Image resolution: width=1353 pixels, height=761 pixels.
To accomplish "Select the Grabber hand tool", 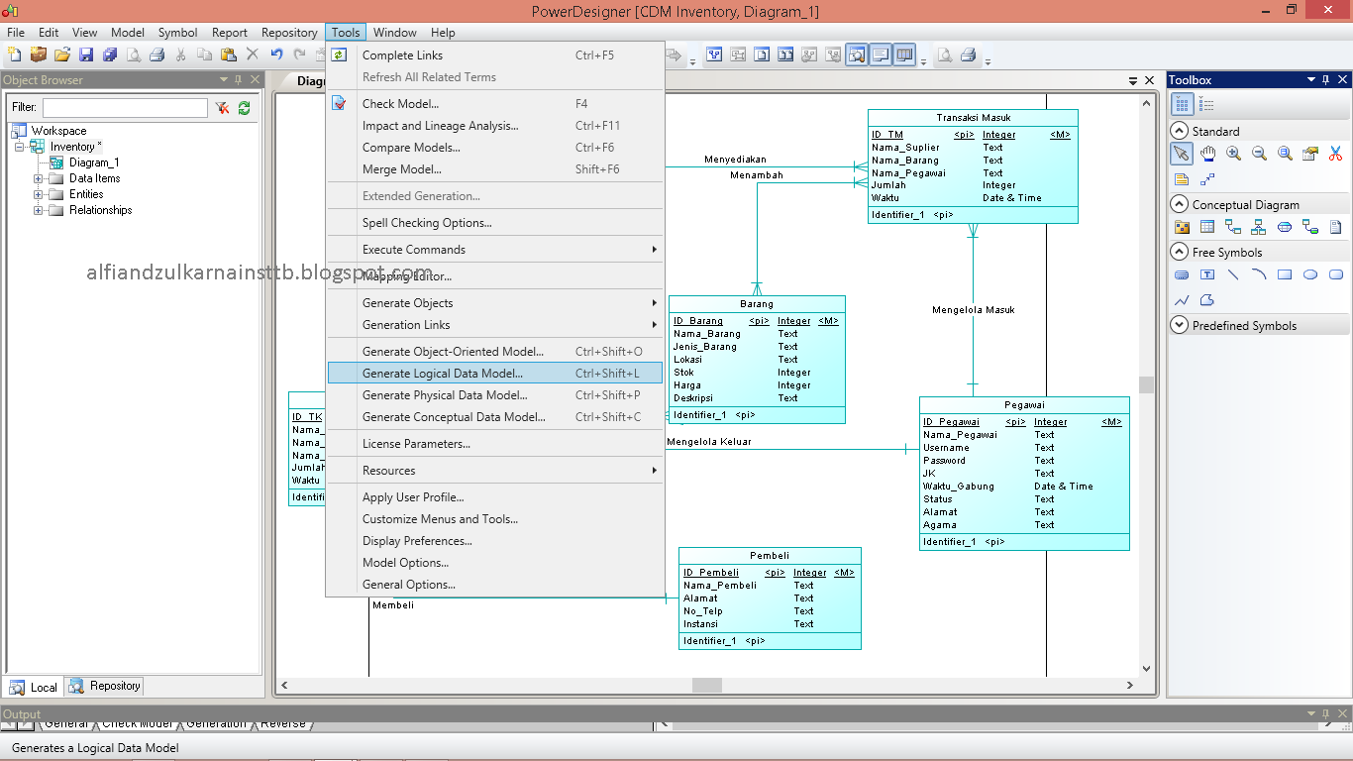I will [1207, 154].
